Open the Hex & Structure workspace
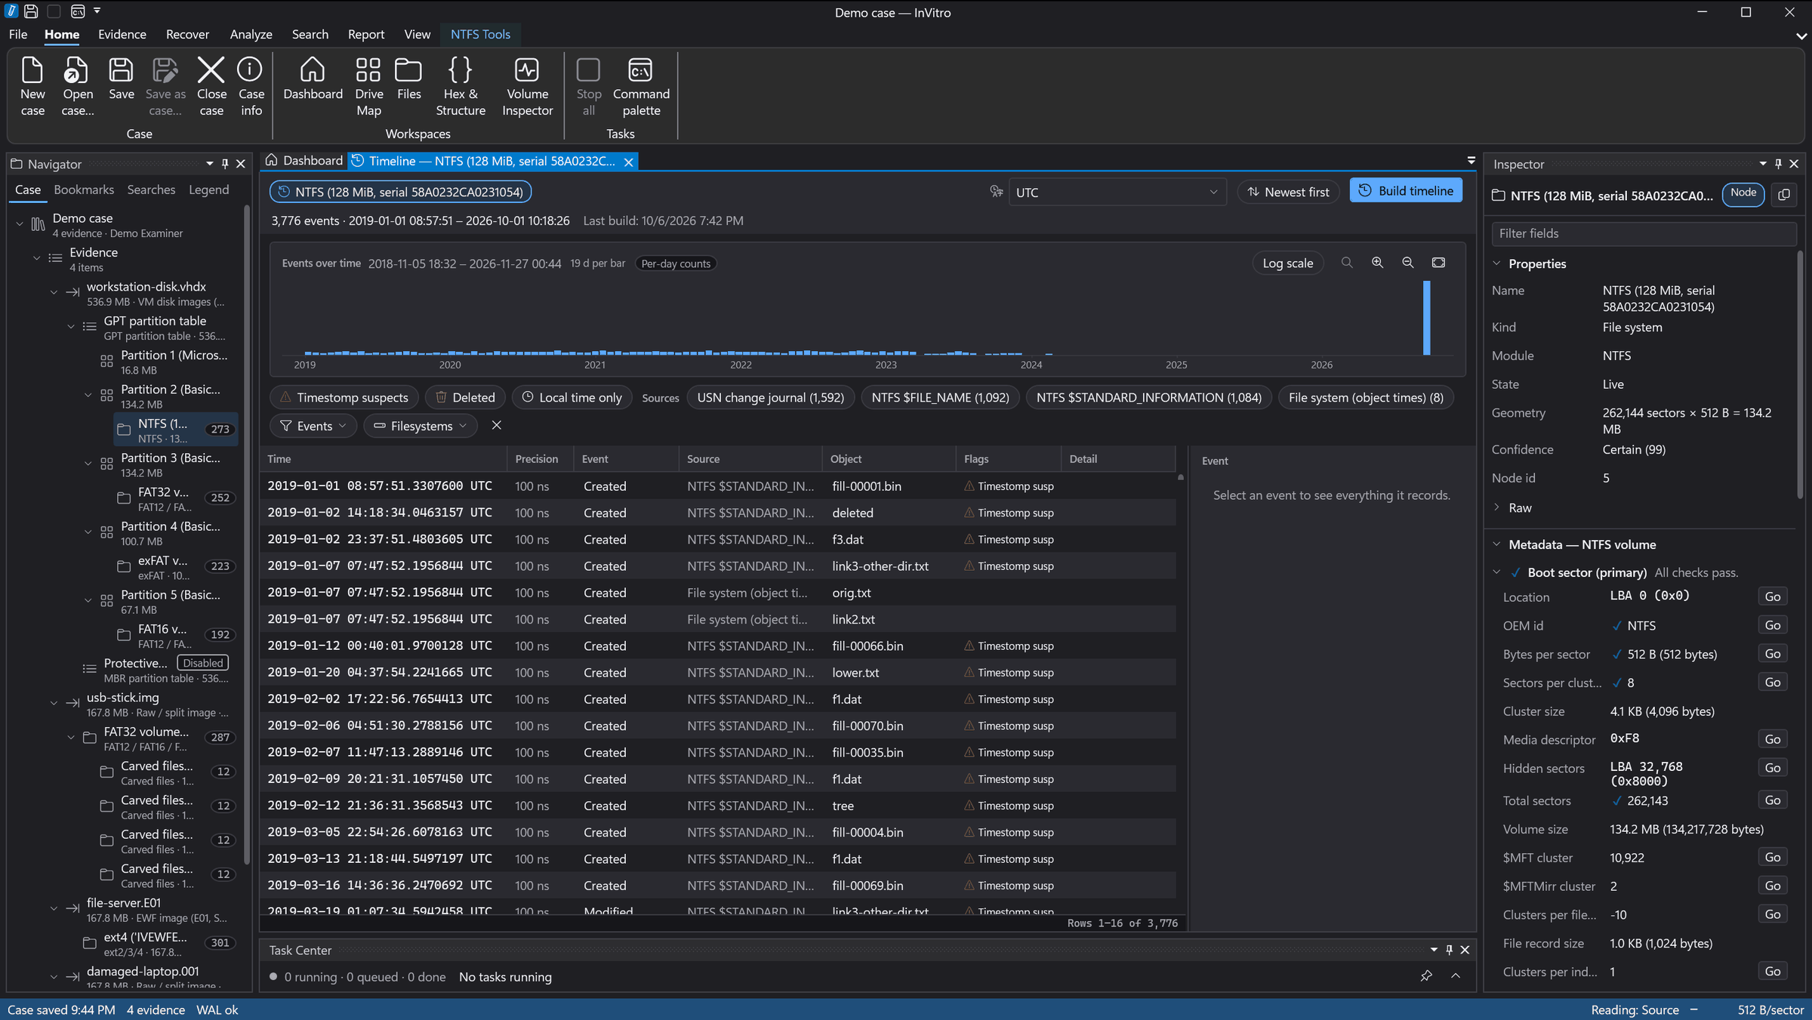 461,86
